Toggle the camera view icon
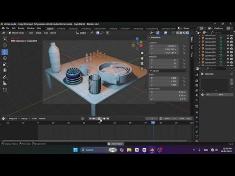This screenshot has height=176, width=235. (142, 64)
